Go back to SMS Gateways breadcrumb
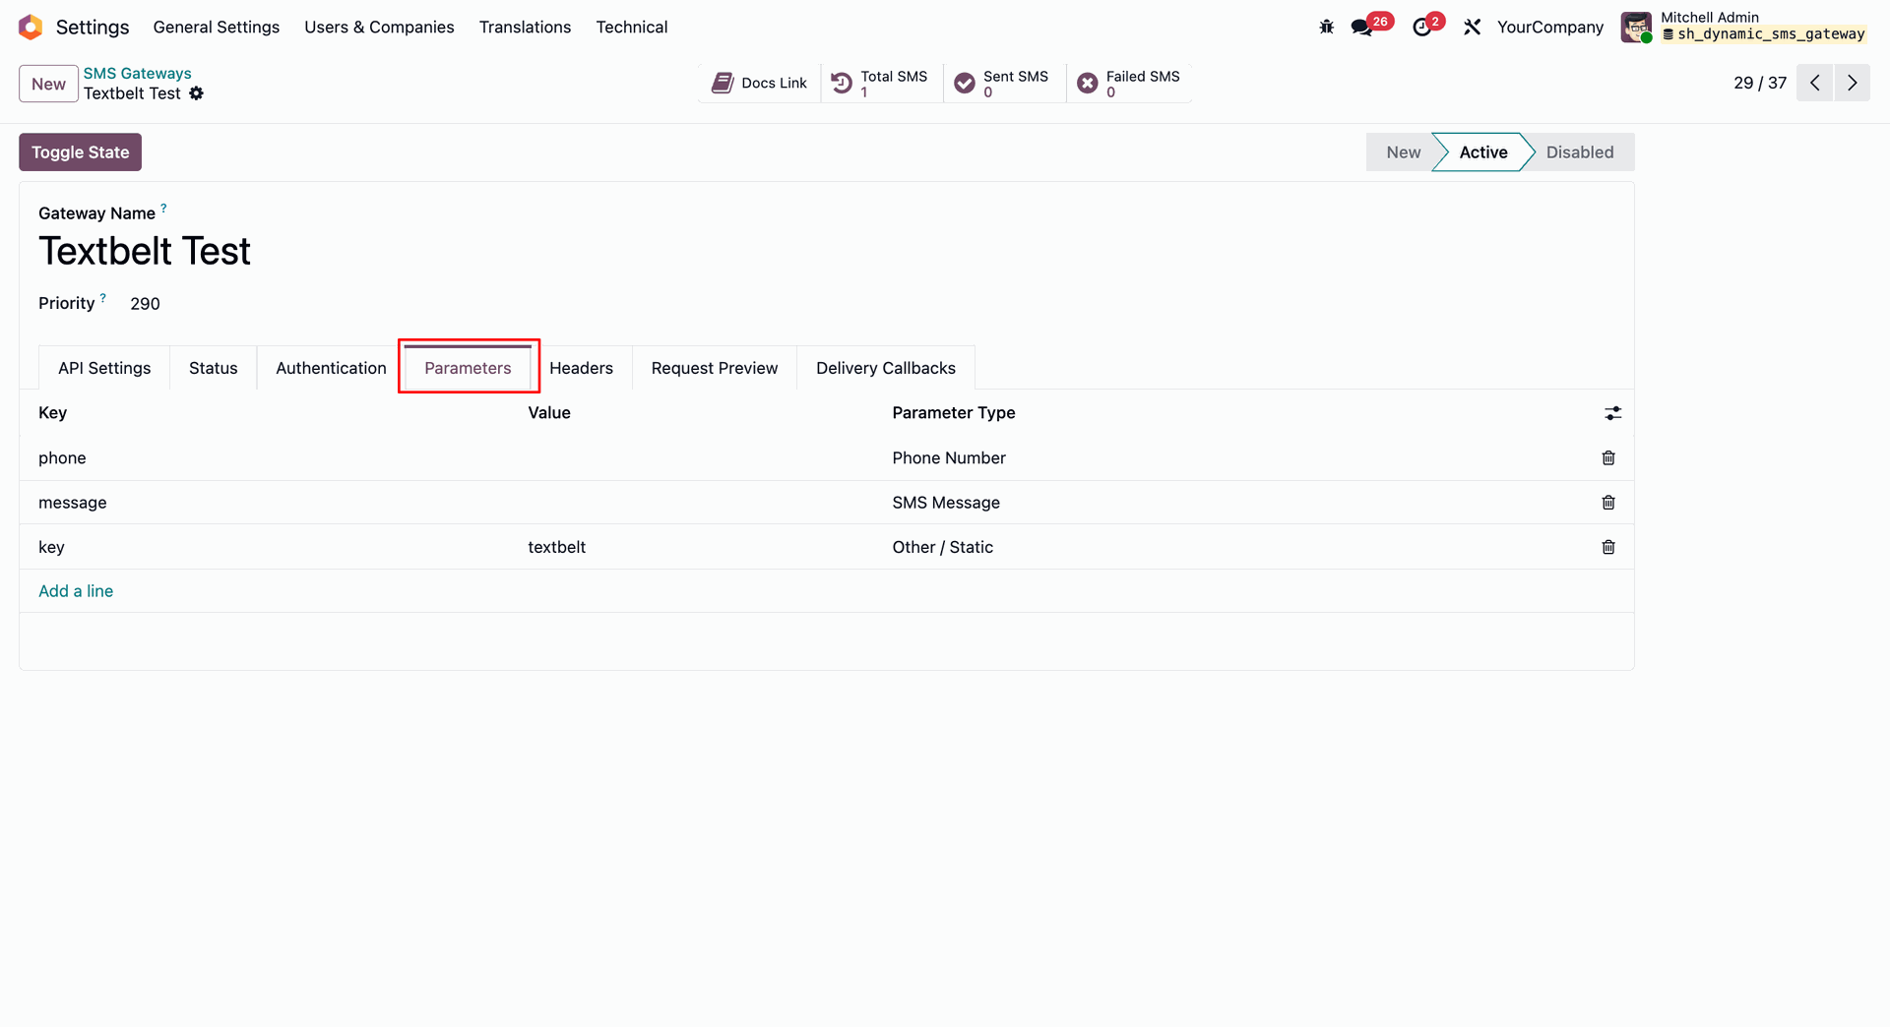This screenshot has height=1027, width=1890. (x=137, y=73)
